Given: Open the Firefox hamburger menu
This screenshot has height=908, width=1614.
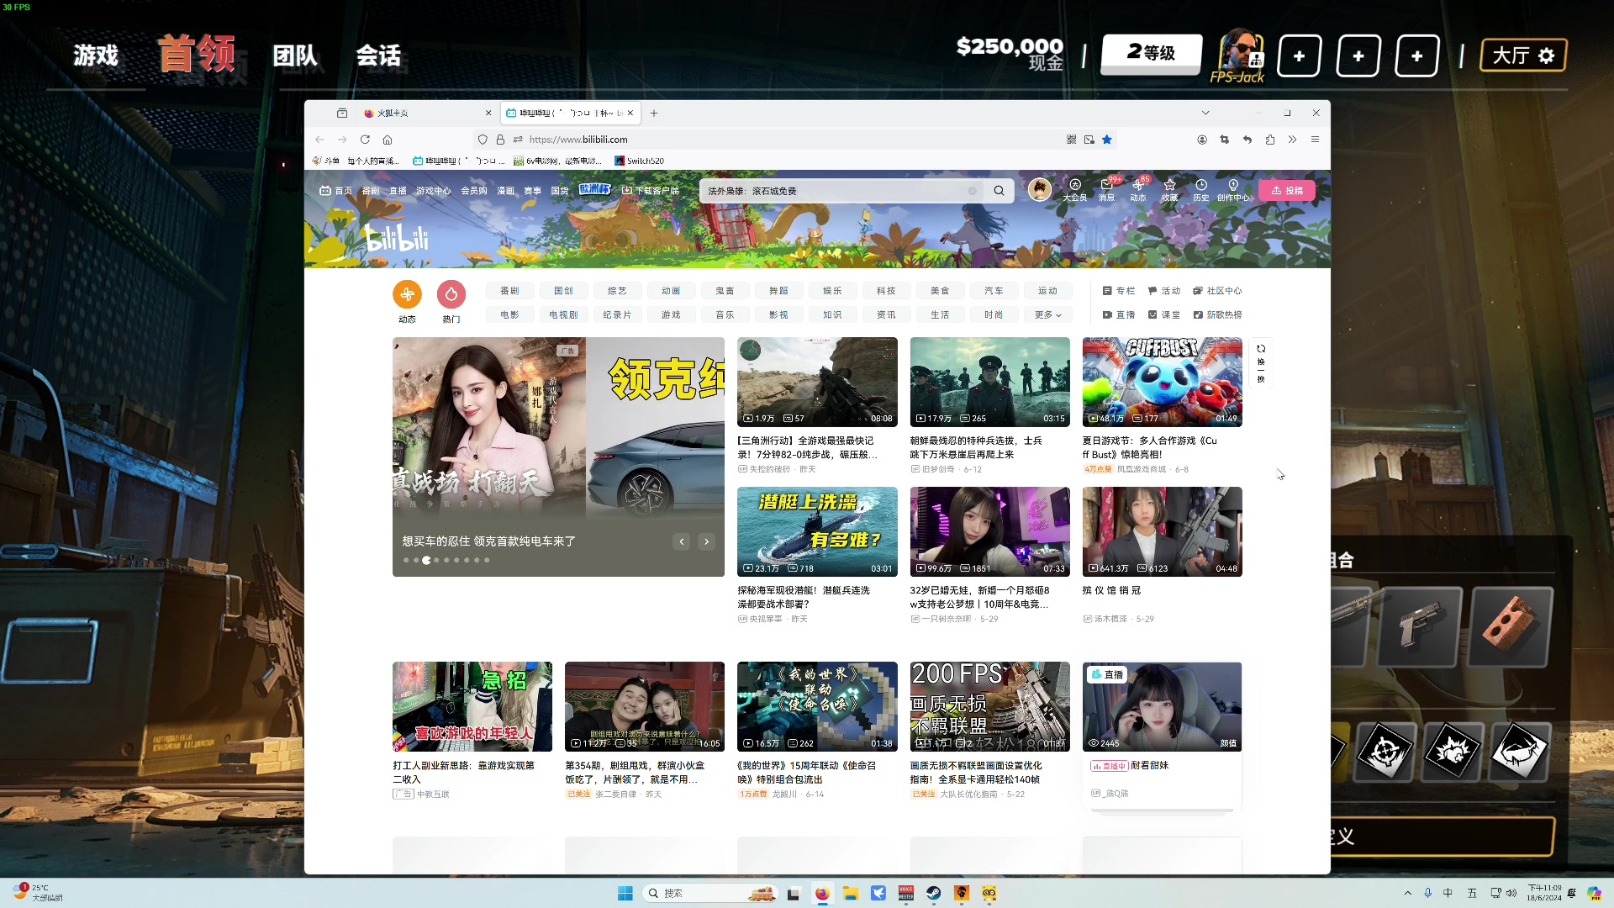Looking at the screenshot, I should pos(1316,140).
